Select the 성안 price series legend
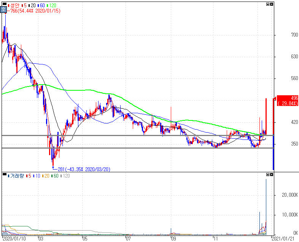The image size is (299, 242). coord(14,5)
